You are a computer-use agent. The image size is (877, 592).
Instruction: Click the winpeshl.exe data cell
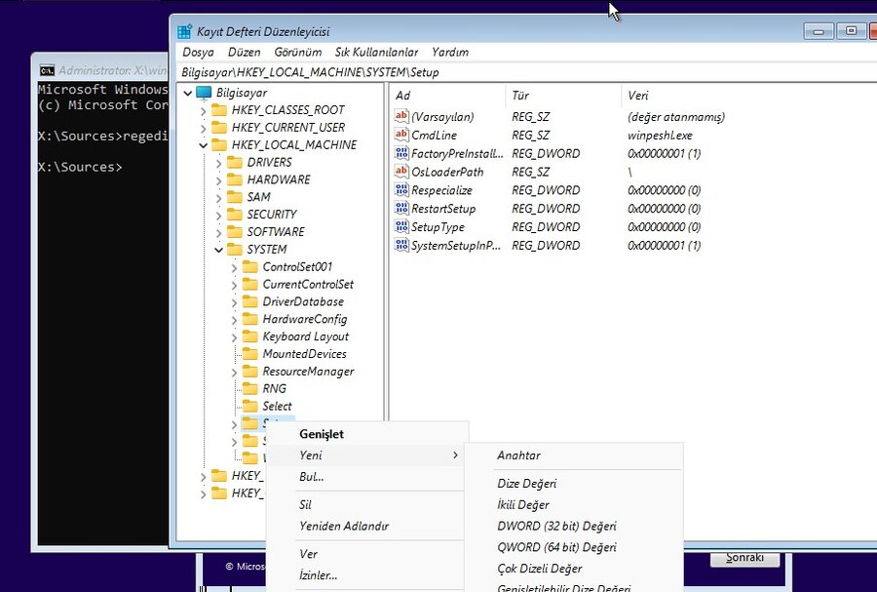(660, 136)
